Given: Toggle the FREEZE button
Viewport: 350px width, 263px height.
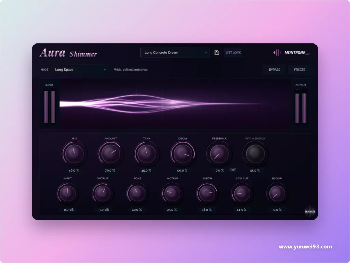Looking at the screenshot, I should (299, 70).
